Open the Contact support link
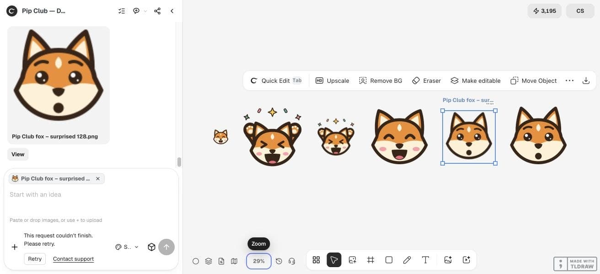 coord(73,259)
